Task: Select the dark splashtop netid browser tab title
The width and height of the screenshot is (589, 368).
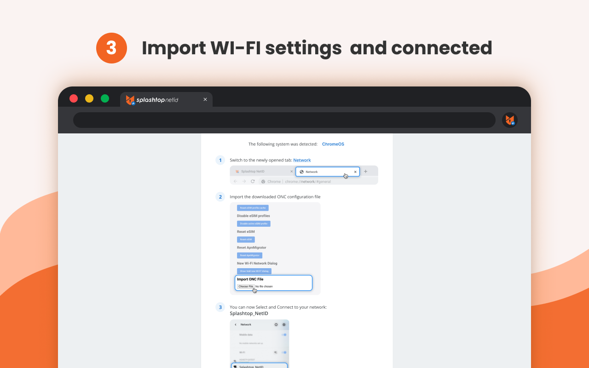Action: point(157,100)
